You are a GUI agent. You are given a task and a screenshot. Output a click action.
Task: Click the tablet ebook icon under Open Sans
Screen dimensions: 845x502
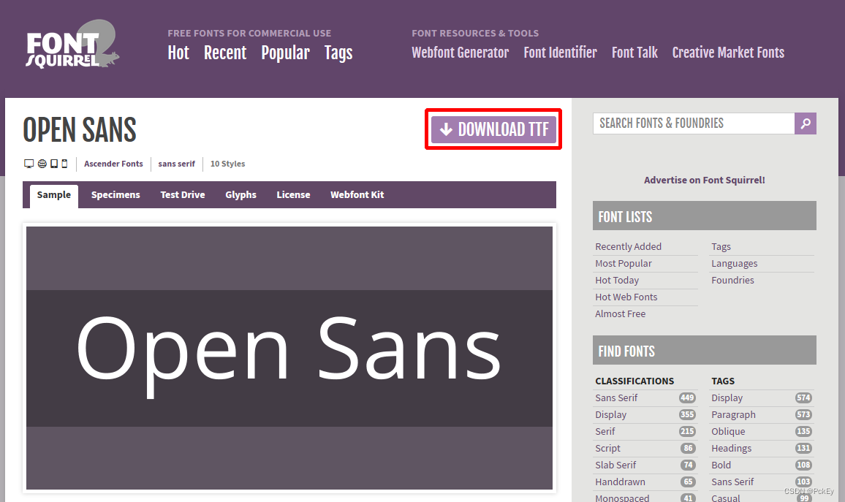[x=54, y=164]
